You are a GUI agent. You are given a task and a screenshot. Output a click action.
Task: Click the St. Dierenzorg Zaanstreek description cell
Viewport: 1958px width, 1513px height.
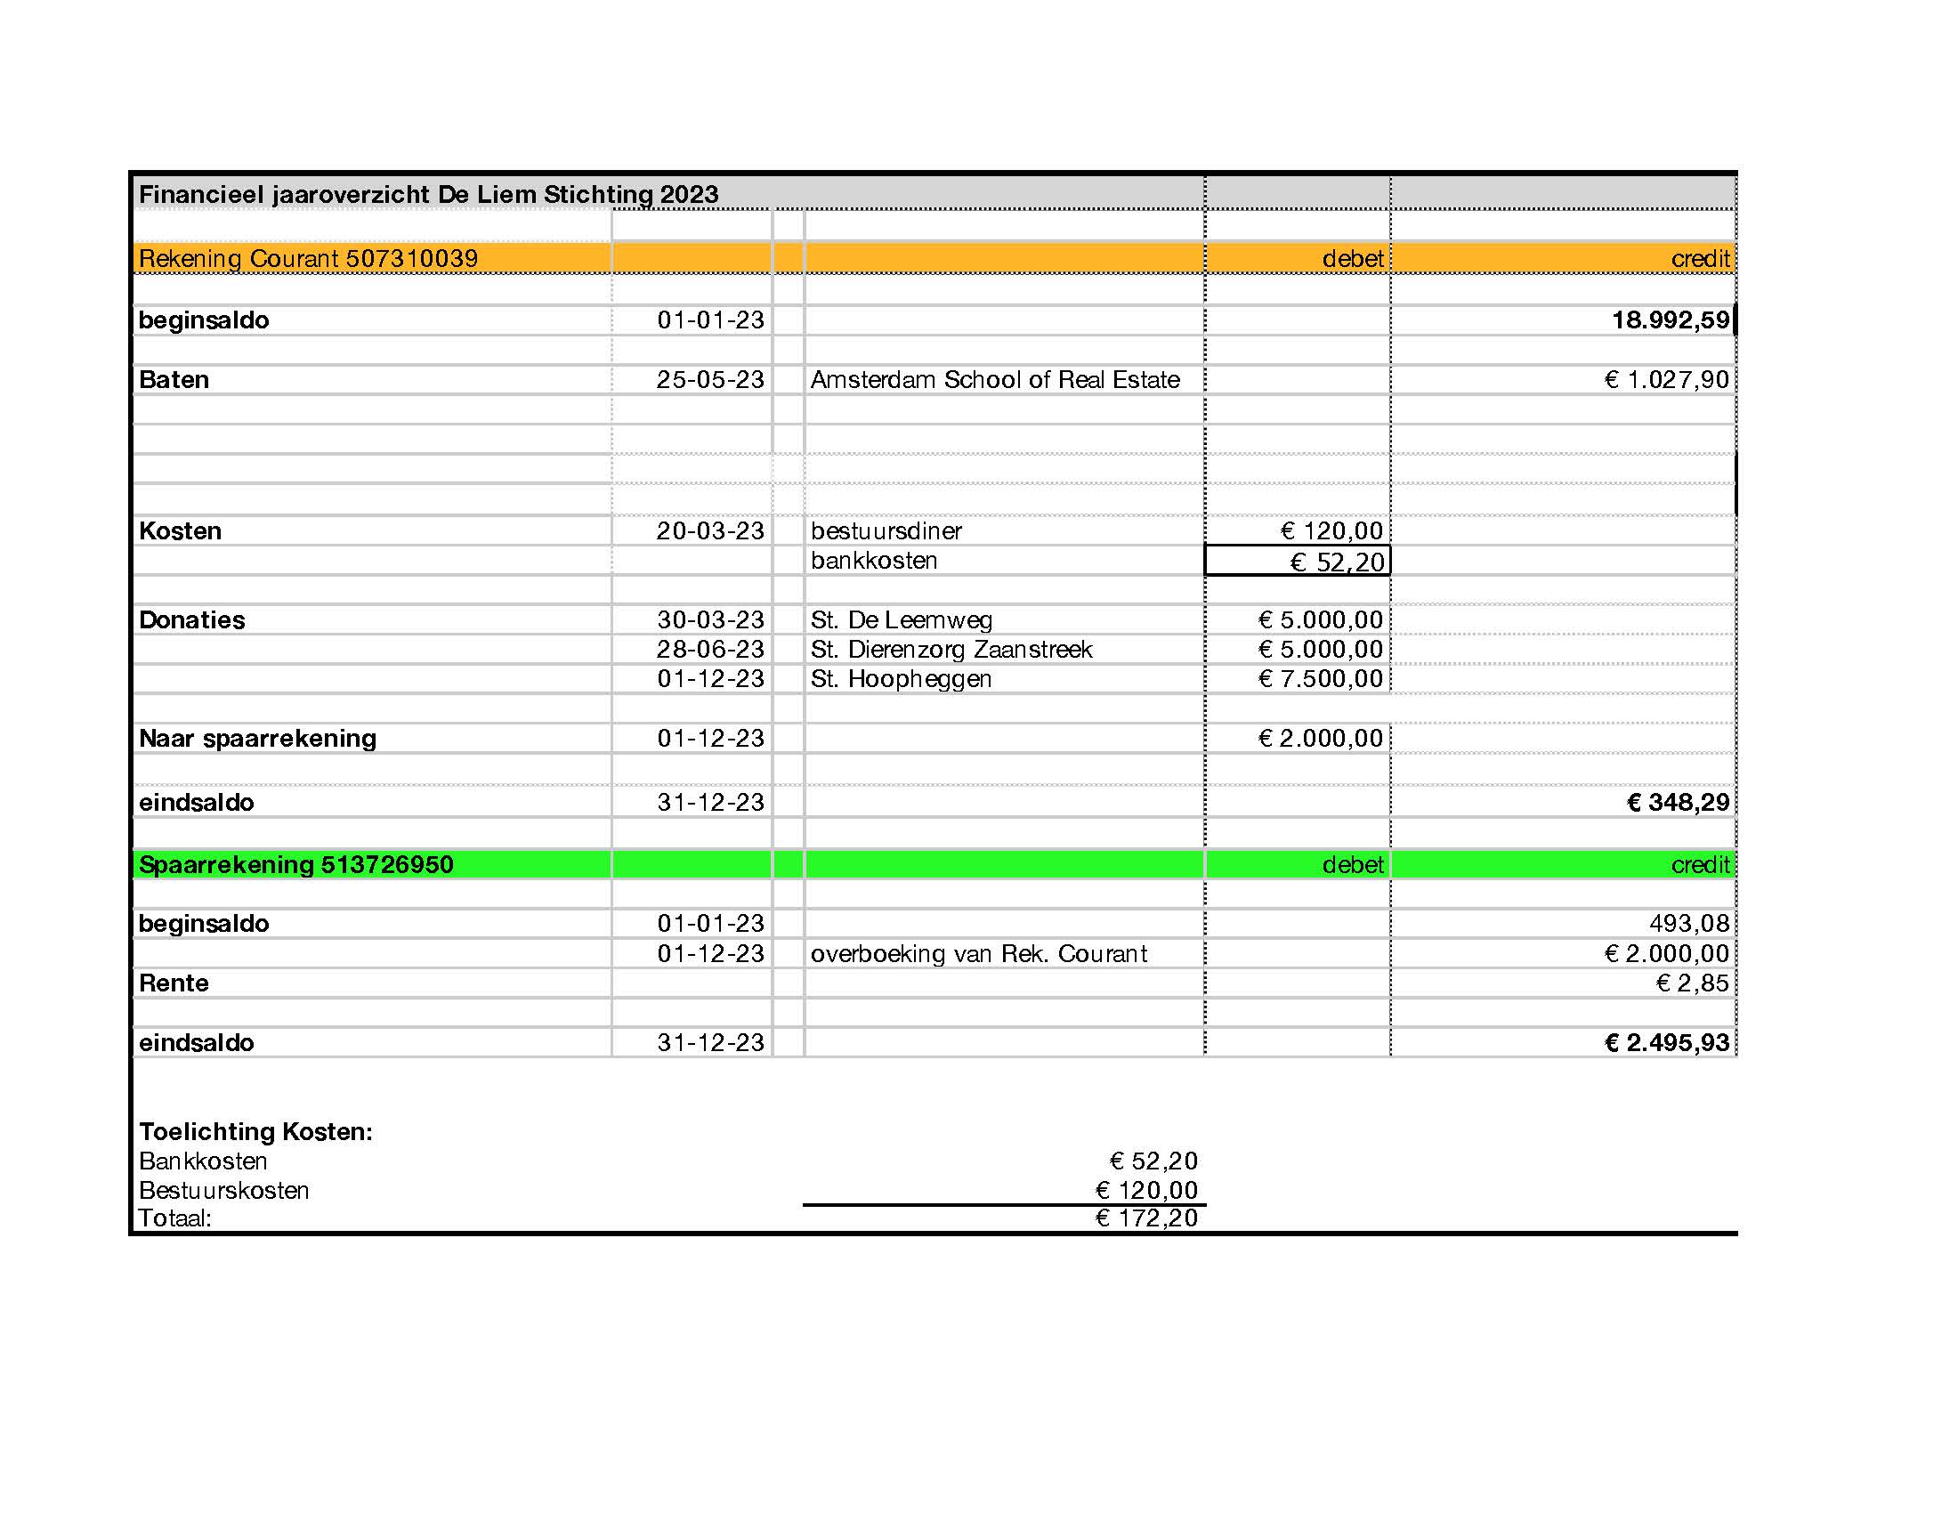(951, 649)
